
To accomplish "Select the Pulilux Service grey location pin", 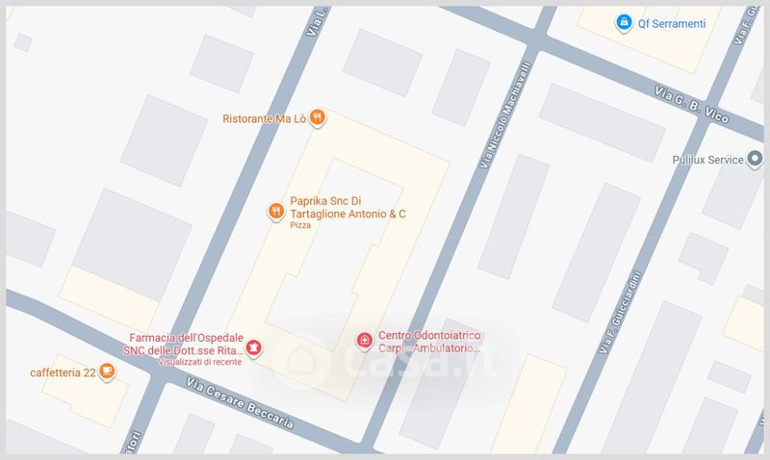I will point(755,159).
